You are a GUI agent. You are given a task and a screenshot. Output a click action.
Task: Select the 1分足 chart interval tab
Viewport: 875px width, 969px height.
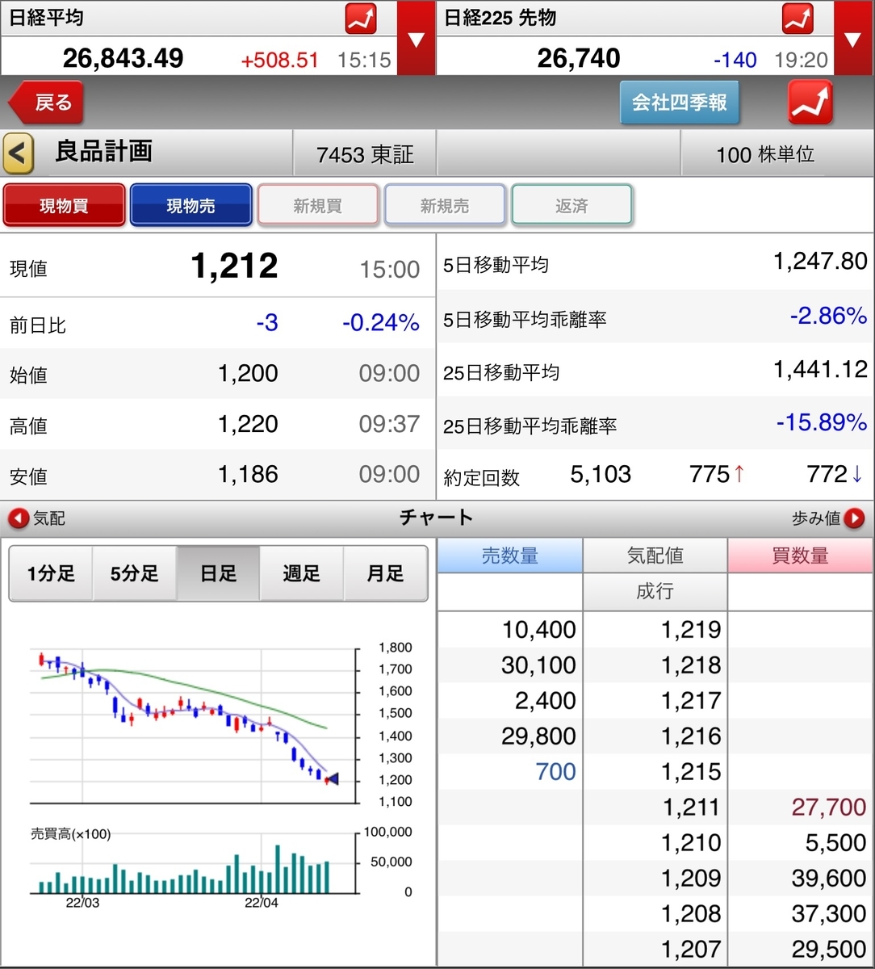point(51,573)
